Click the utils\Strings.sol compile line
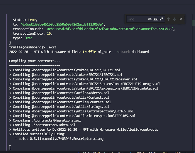 (59, 107)
